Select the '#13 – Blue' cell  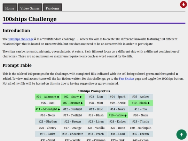(96, 109)
